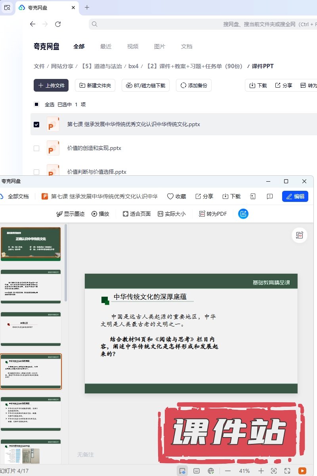This screenshot has width=317, height=476.
Task: Click the fit-to-window icon in status bar
Action: (274, 471)
